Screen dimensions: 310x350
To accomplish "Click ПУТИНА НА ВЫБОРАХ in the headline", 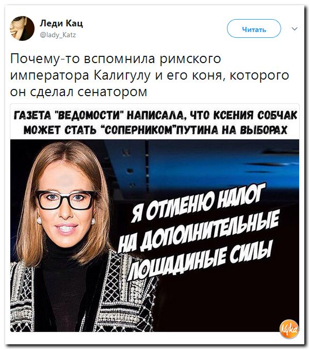I will click(x=231, y=129).
